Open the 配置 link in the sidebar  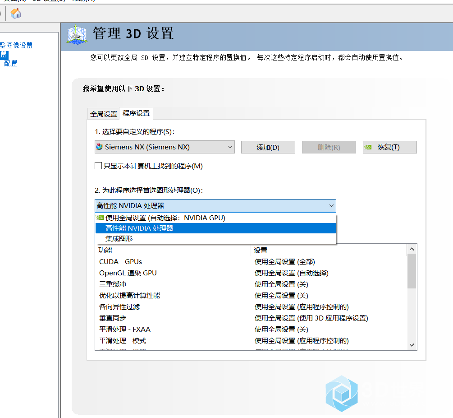(x=11, y=63)
